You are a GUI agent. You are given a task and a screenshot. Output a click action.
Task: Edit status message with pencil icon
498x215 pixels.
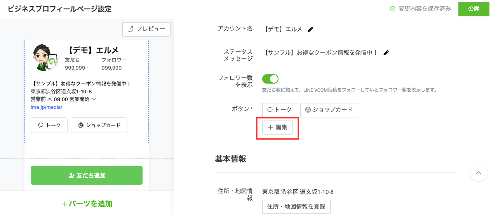point(386,52)
